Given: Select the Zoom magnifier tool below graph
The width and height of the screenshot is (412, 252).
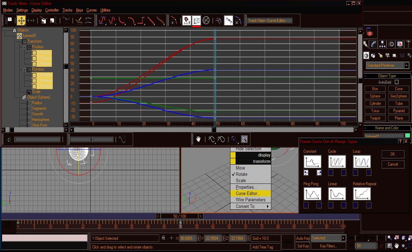Looking at the screenshot, I should tap(234, 139).
